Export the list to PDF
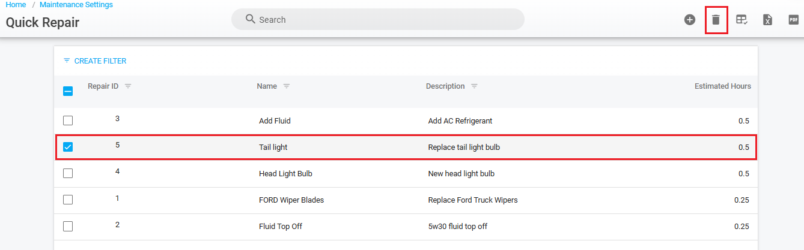This screenshot has height=250, width=804. 793,20
